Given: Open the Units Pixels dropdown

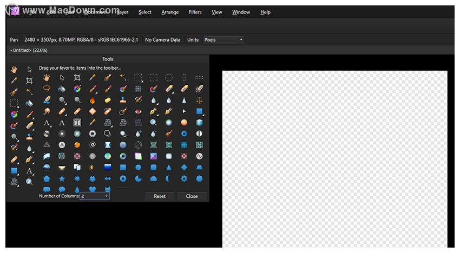Looking at the screenshot, I should (x=224, y=39).
